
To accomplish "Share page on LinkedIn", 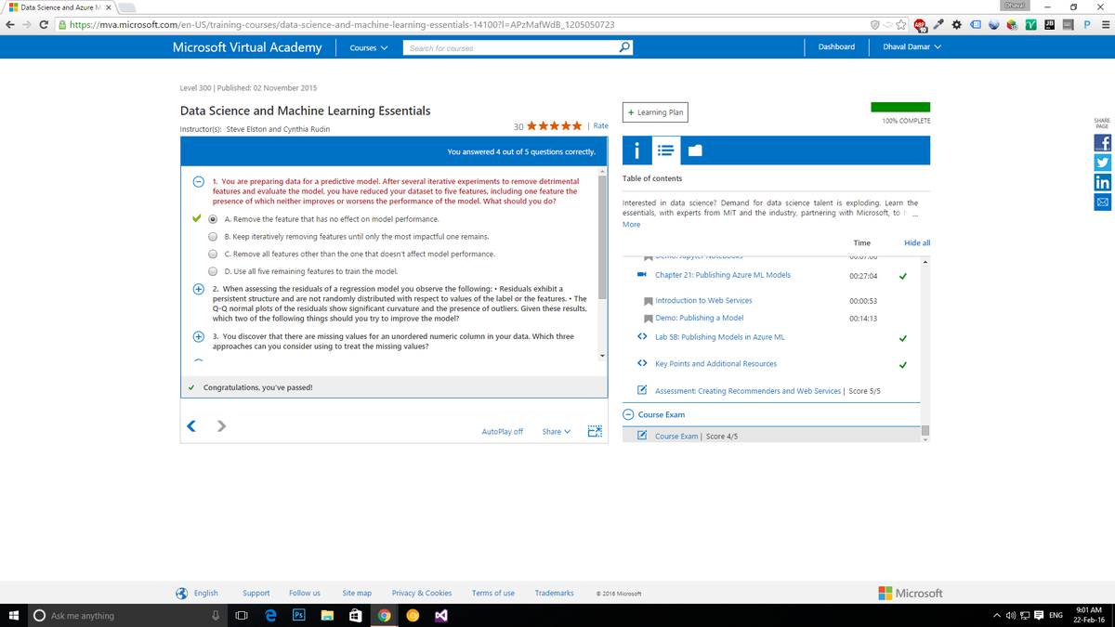I will tap(1103, 182).
